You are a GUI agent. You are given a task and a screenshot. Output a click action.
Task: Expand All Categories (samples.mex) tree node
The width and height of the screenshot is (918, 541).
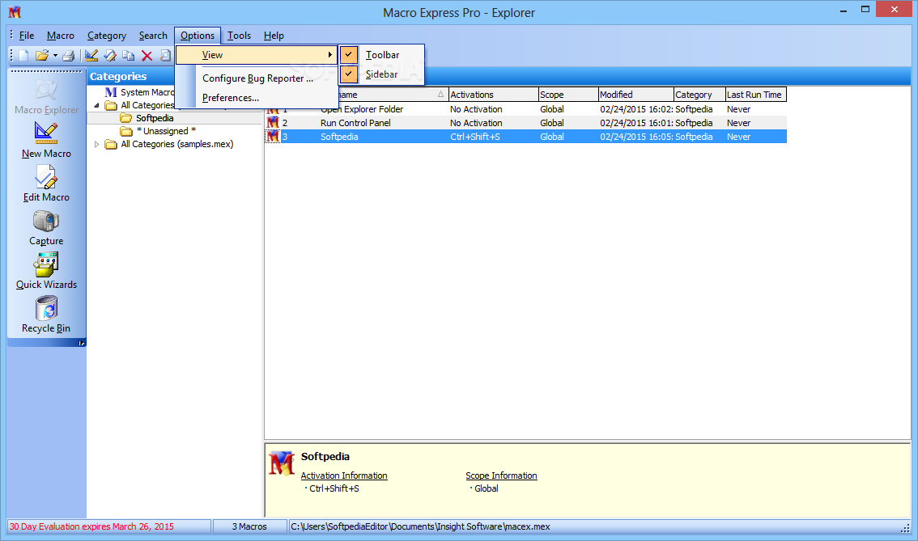pos(96,144)
